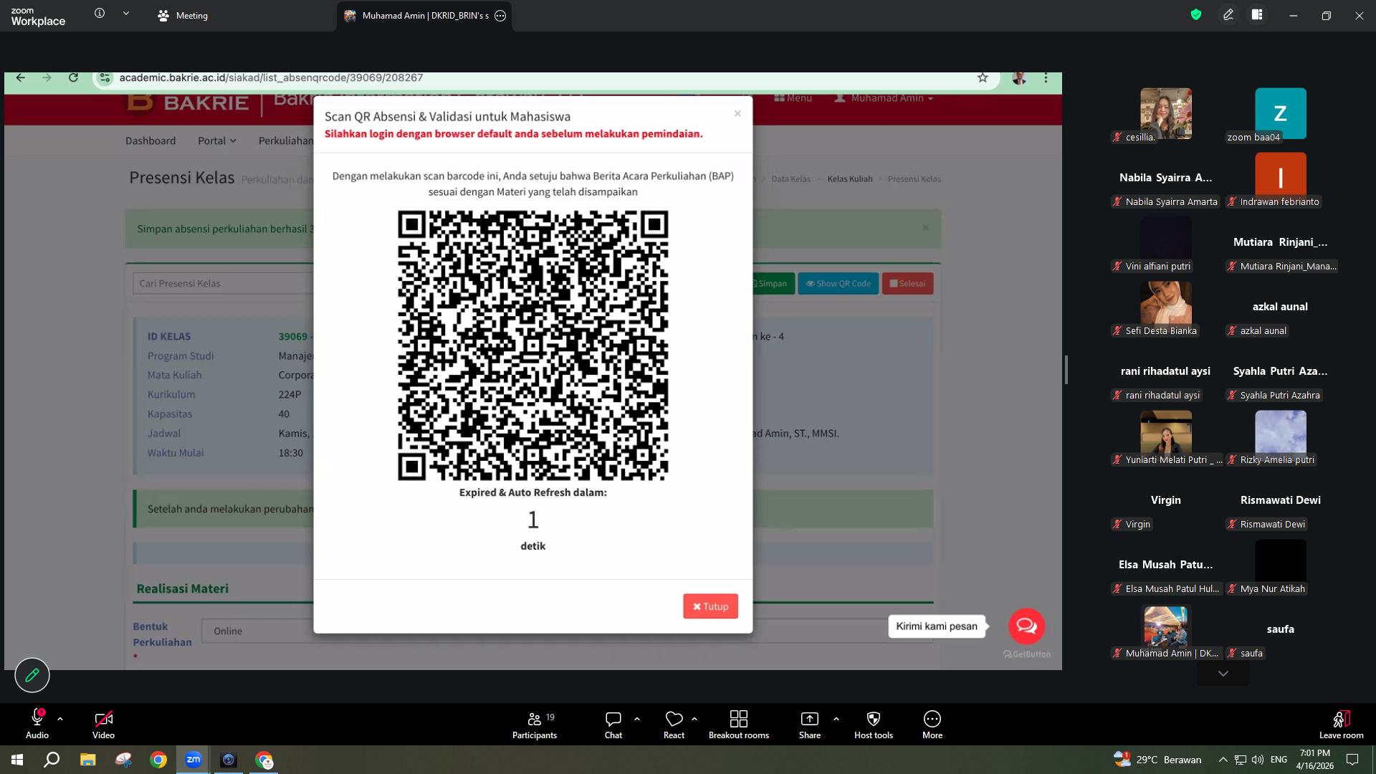Viewport: 1376px width, 774px height.
Task: Open the Chat panel
Action: coord(613,724)
